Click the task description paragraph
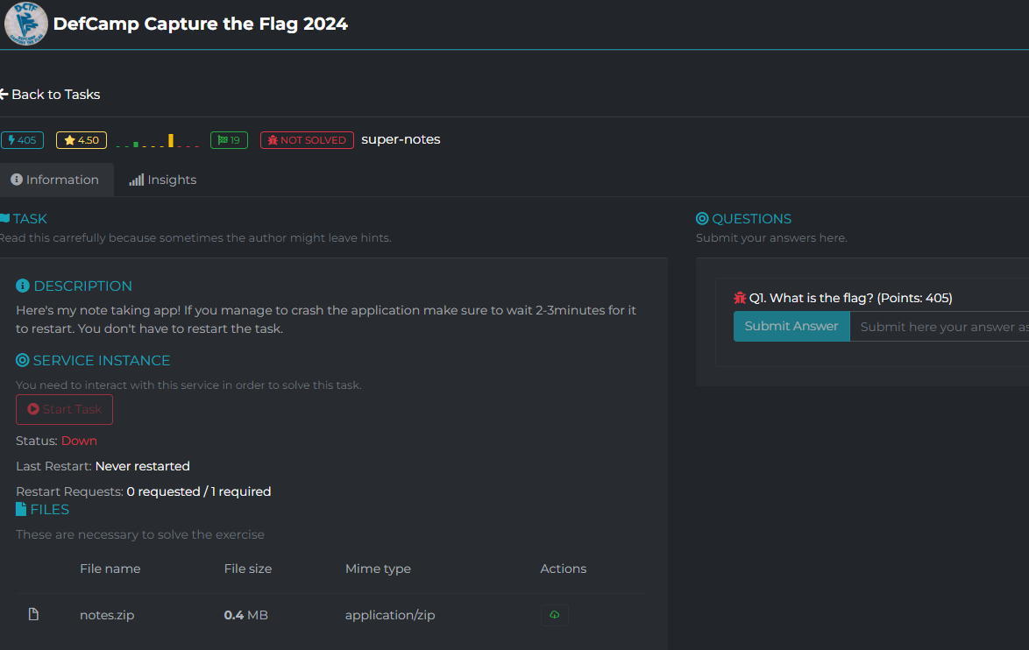This screenshot has height=650, width=1029. point(326,320)
